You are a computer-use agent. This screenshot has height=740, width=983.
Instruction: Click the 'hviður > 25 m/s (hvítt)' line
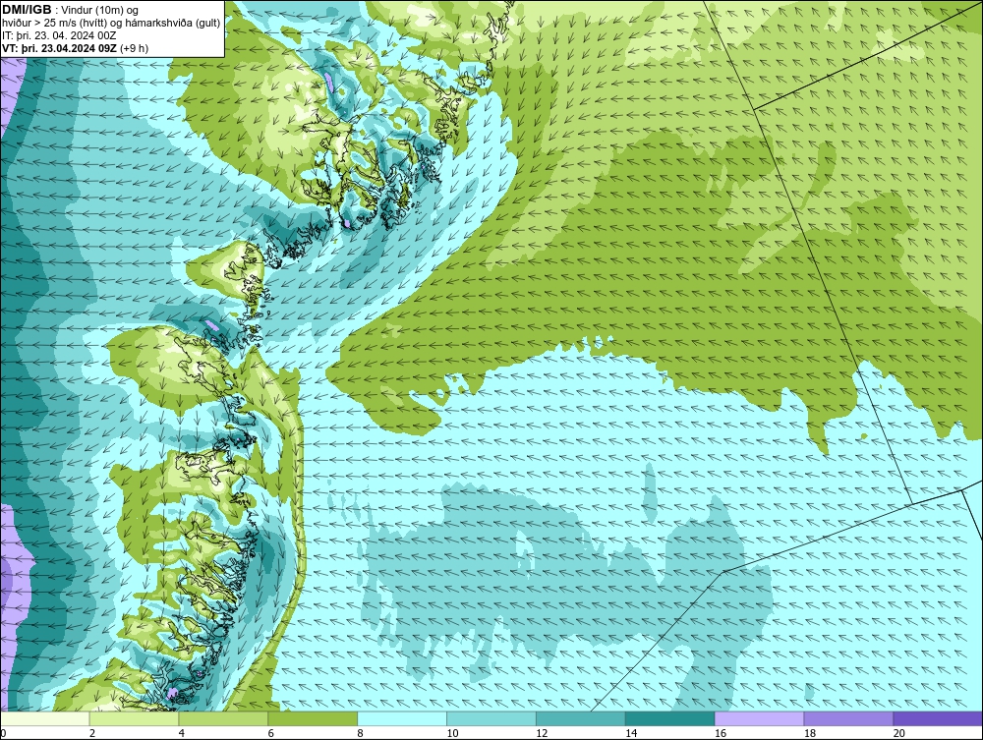click(x=54, y=23)
